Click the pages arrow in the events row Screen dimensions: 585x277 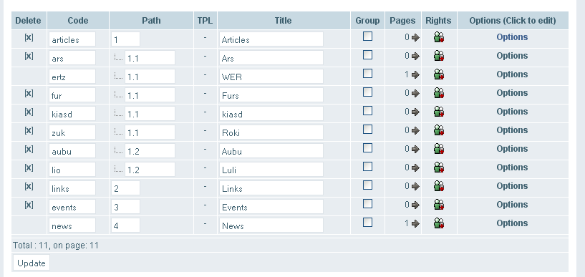pyautogui.click(x=415, y=205)
